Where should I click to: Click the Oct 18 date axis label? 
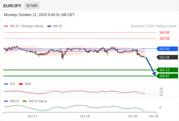tap(85, 116)
